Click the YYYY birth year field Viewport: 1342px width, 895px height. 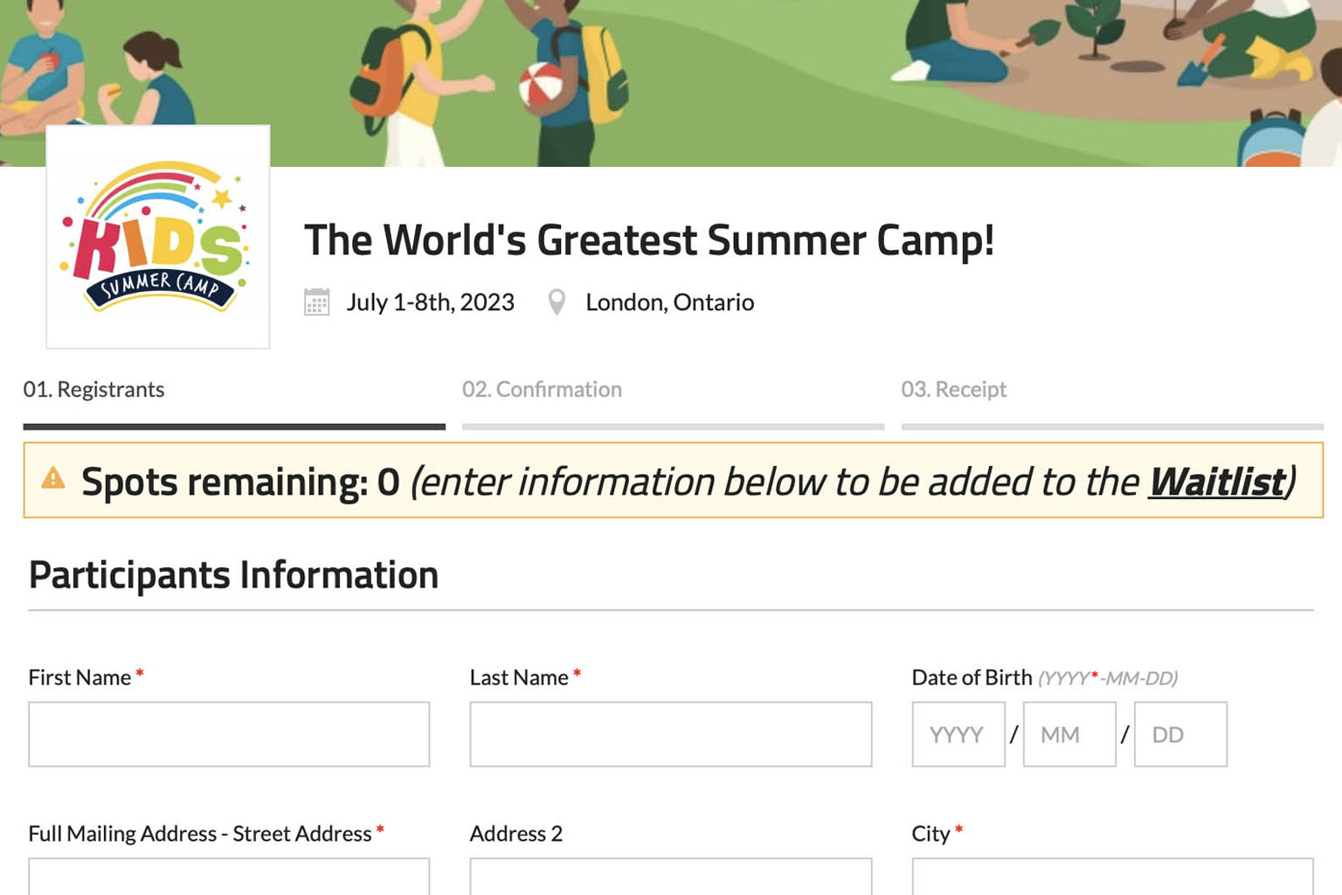tap(958, 734)
